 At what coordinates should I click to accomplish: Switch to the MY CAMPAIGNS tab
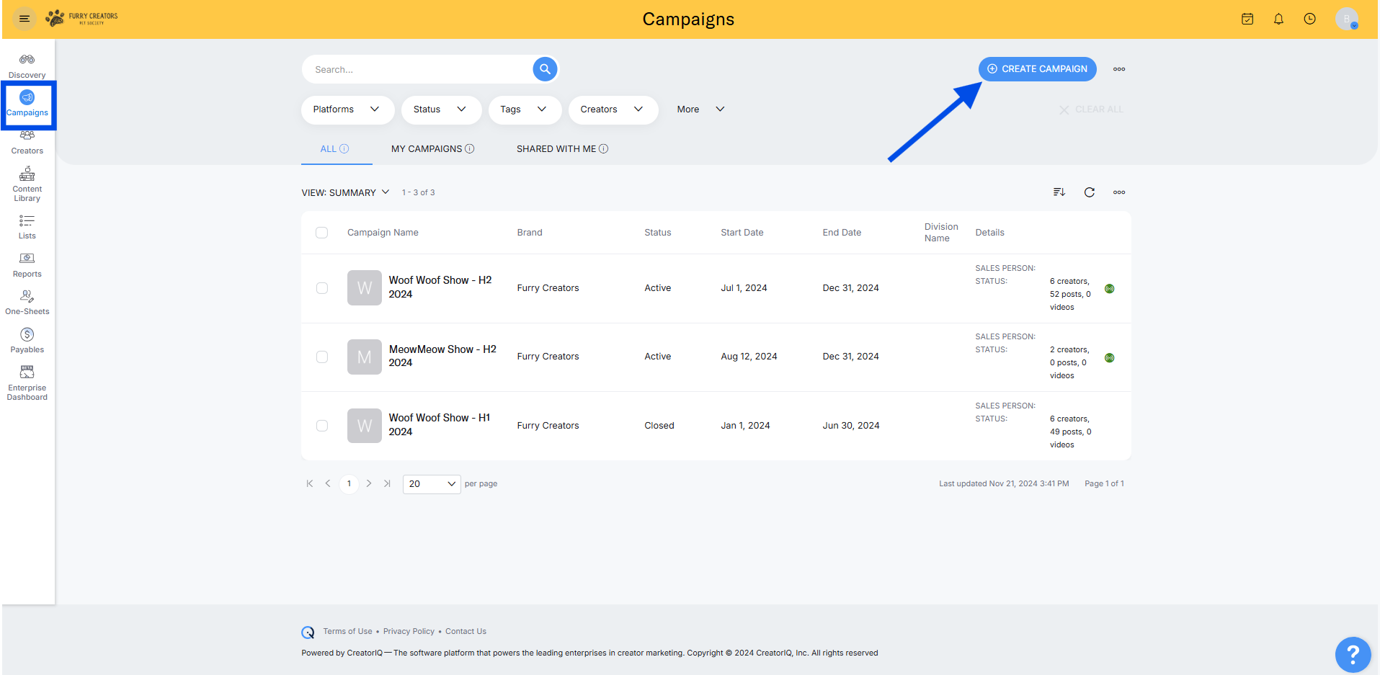coord(432,149)
